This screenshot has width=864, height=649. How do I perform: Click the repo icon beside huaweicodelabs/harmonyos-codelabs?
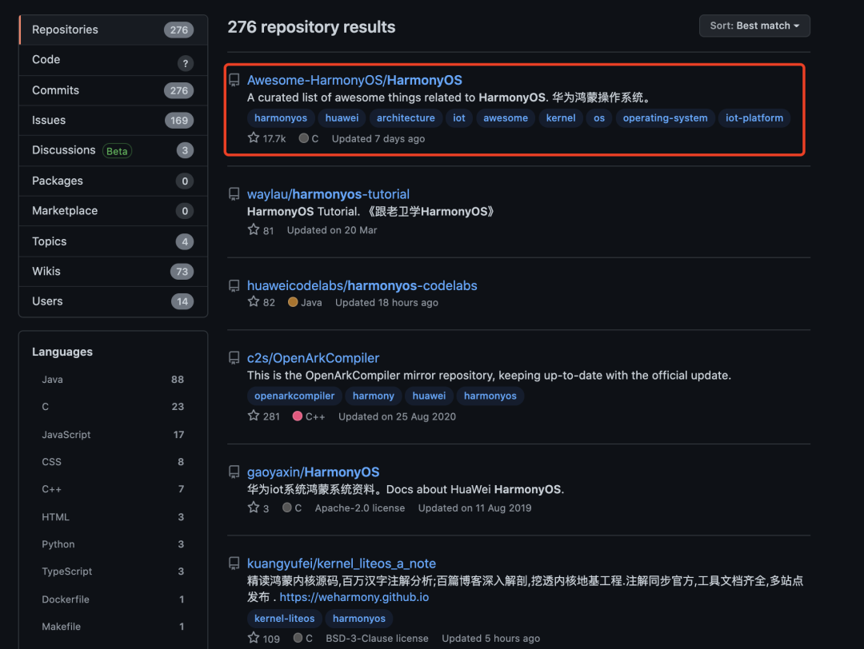pyautogui.click(x=234, y=285)
